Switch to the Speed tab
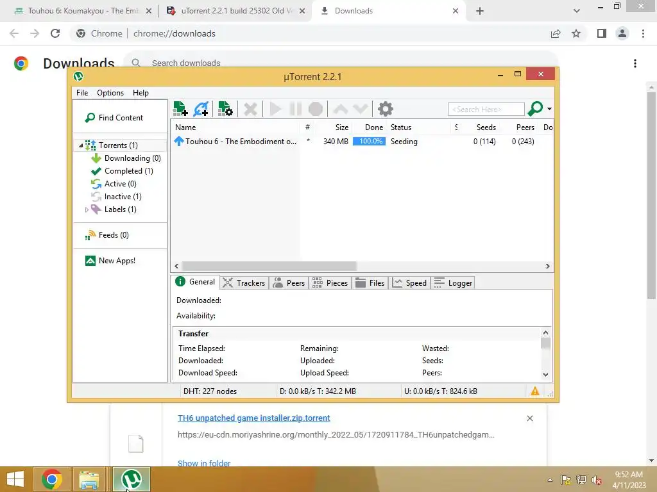657x492 pixels. (409, 283)
